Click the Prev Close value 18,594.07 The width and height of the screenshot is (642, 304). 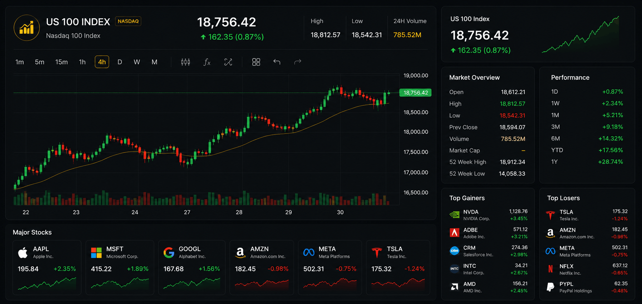512,127
